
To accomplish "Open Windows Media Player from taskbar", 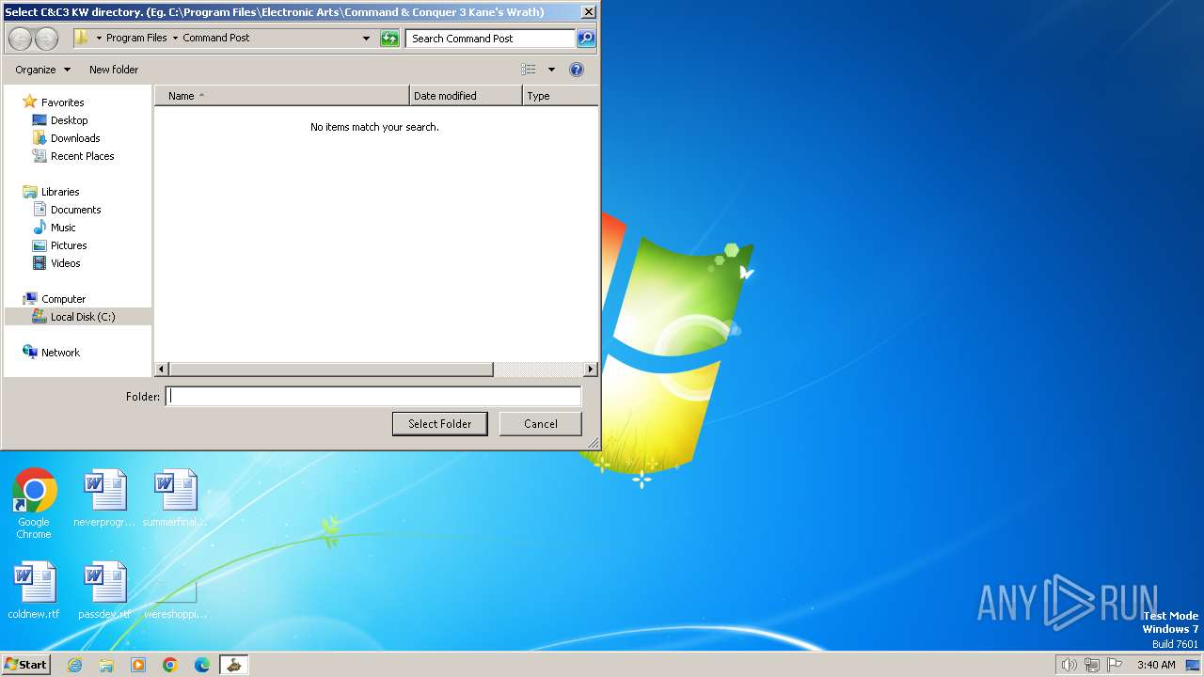I will tap(138, 665).
